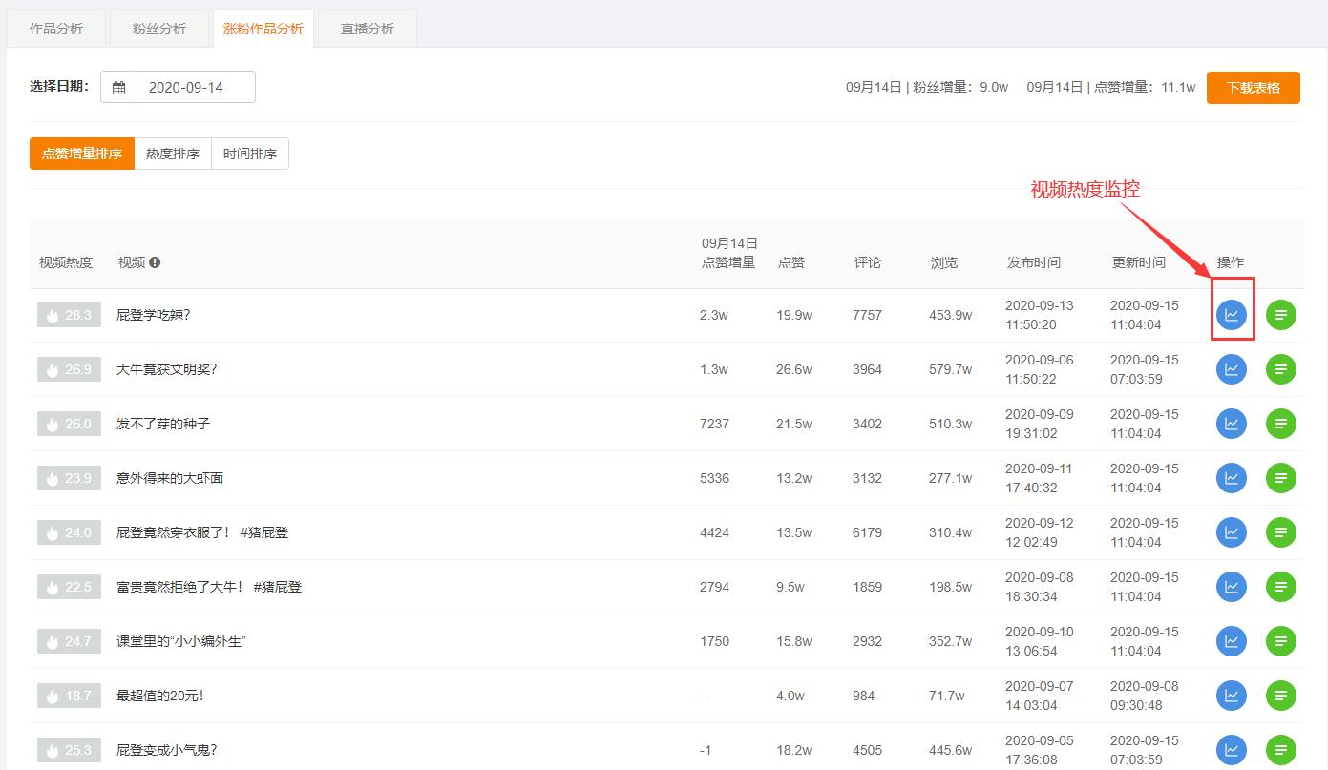Click flame heat badge showing 28.3
This screenshot has height=770, width=1328.
point(69,315)
